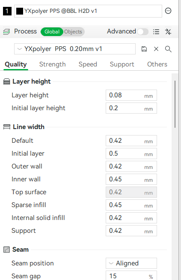Click the black filament color swatch
Viewport: 181px width, 280px height.
point(20,11)
